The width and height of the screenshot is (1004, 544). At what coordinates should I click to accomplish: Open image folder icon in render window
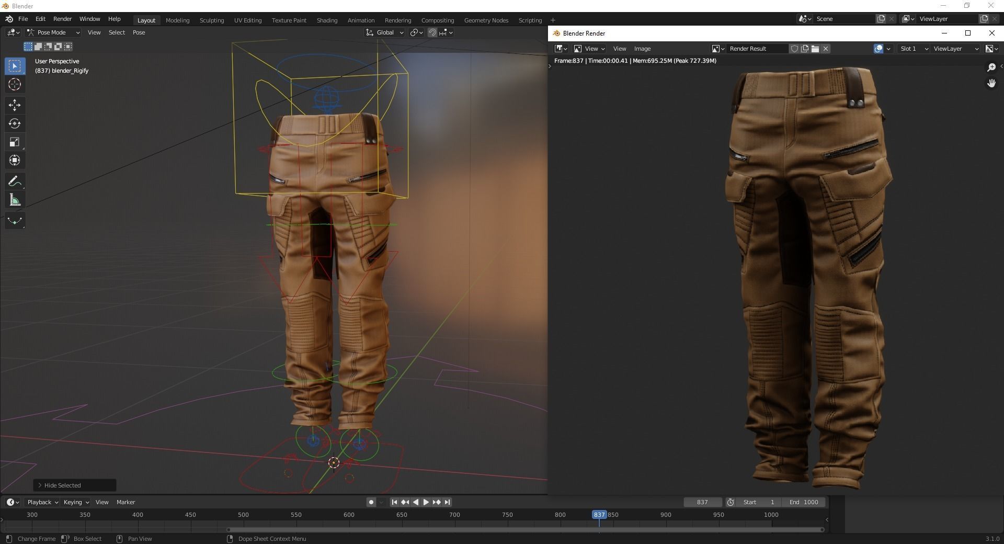(815, 49)
